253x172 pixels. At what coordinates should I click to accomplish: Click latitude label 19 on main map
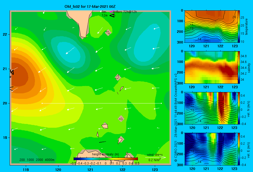pyautogui.click(x=5, y=138)
